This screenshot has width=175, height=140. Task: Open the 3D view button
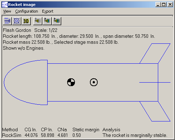tap(26, 21)
